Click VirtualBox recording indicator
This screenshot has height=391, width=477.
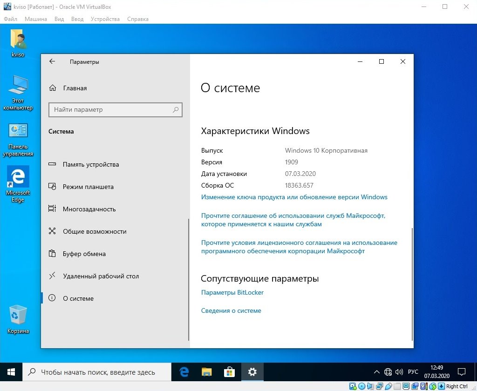[x=415, y=386]
